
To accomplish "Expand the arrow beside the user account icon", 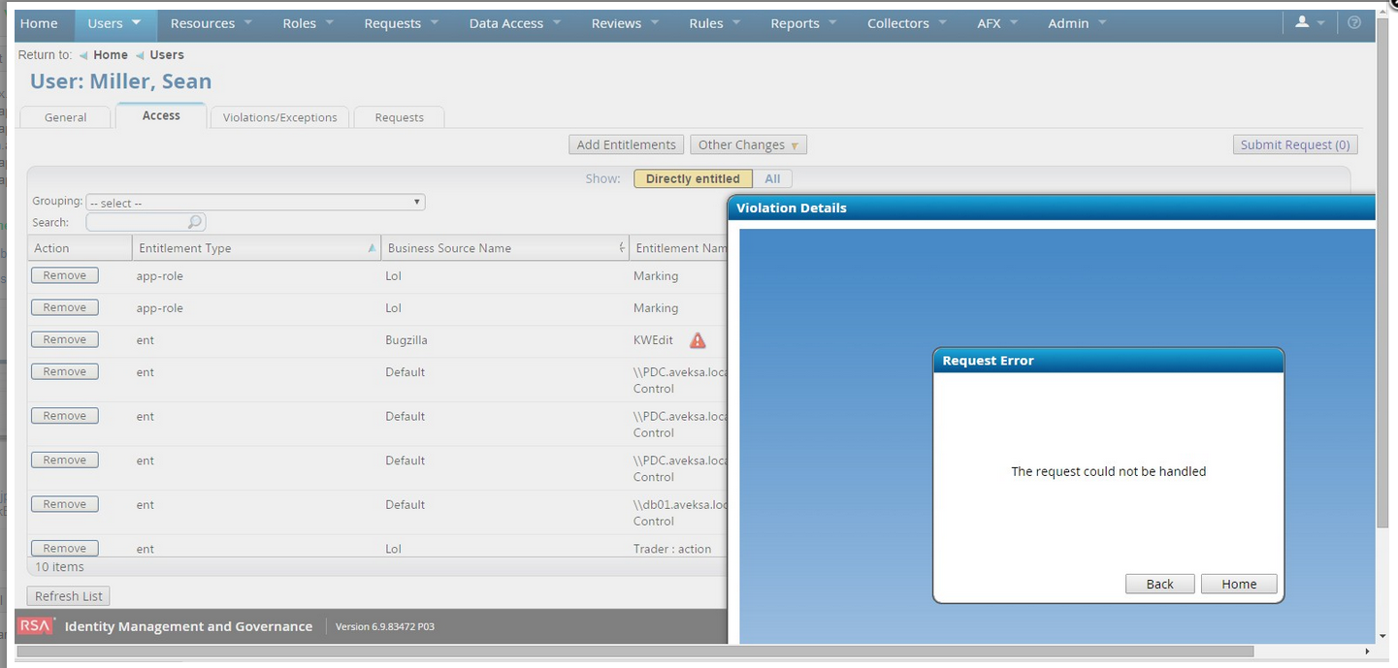I will [x=1320, y=22].
